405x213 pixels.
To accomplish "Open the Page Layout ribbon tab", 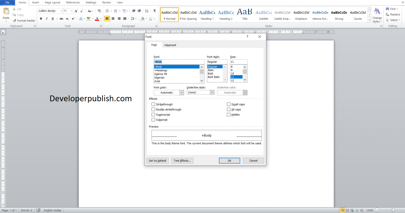I will pos(52,2).
